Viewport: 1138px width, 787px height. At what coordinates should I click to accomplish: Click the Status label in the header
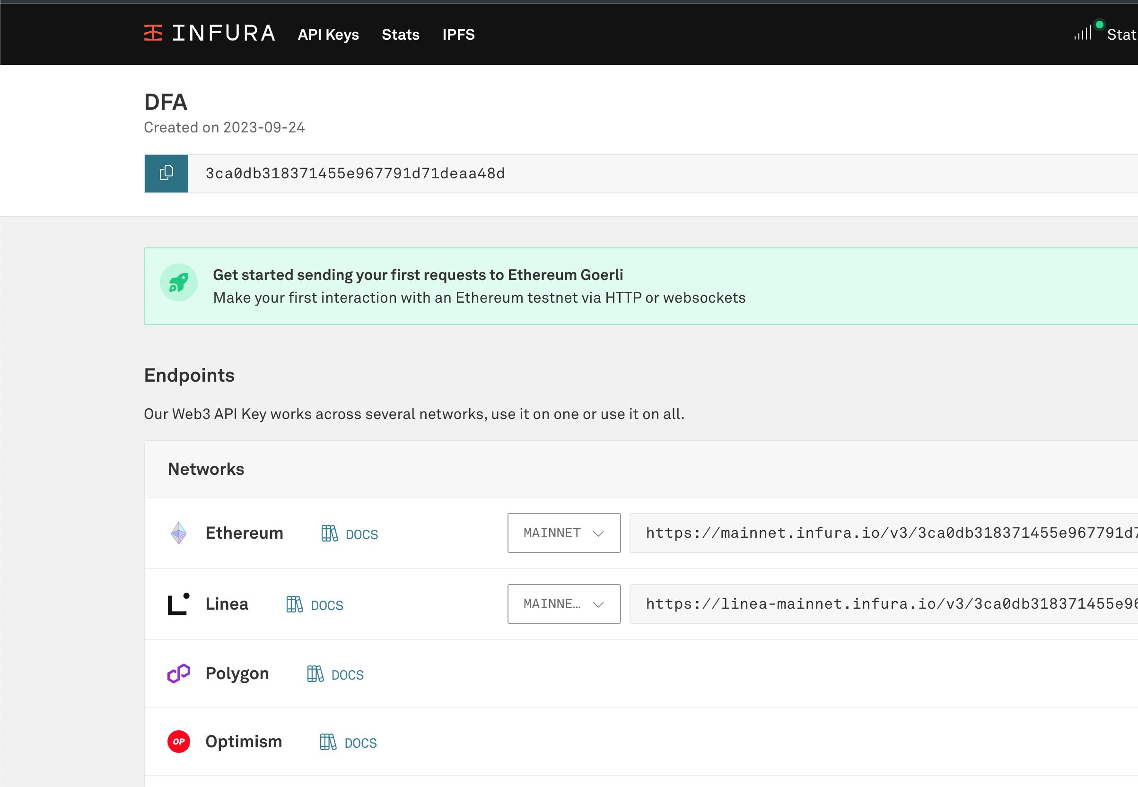pos(1122,35)
